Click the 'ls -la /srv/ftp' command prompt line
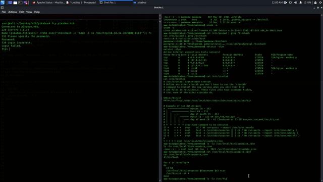This screenshot has height=182, width=323. [x=195, y=179]
